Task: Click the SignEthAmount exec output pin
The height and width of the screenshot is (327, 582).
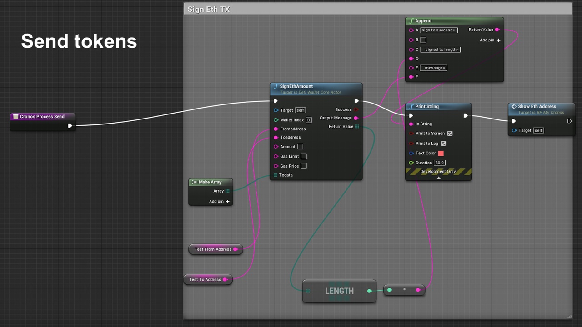Action: click(356, 101)
